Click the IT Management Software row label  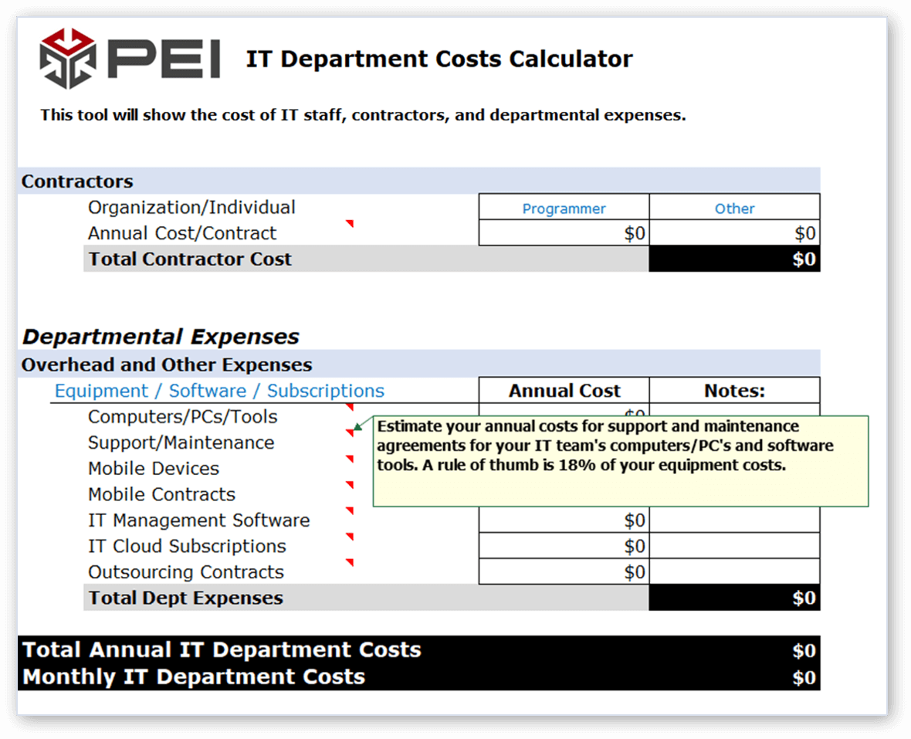click(x=198, y=520)
